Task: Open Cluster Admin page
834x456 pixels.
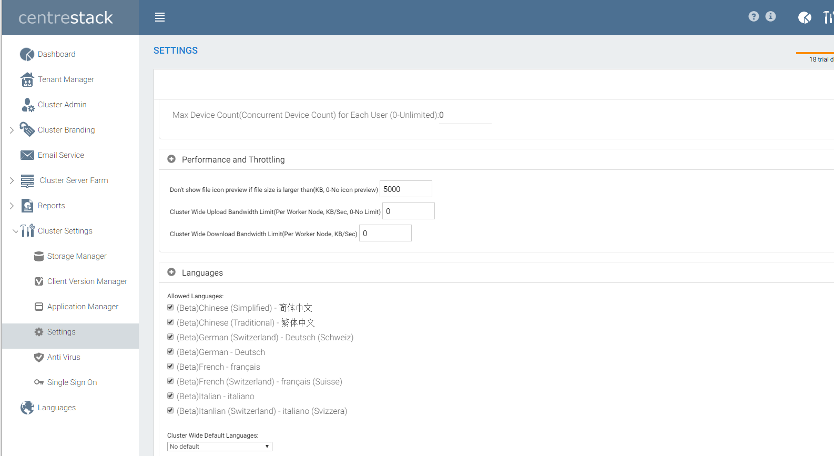Action: click(x=62, y=105)
